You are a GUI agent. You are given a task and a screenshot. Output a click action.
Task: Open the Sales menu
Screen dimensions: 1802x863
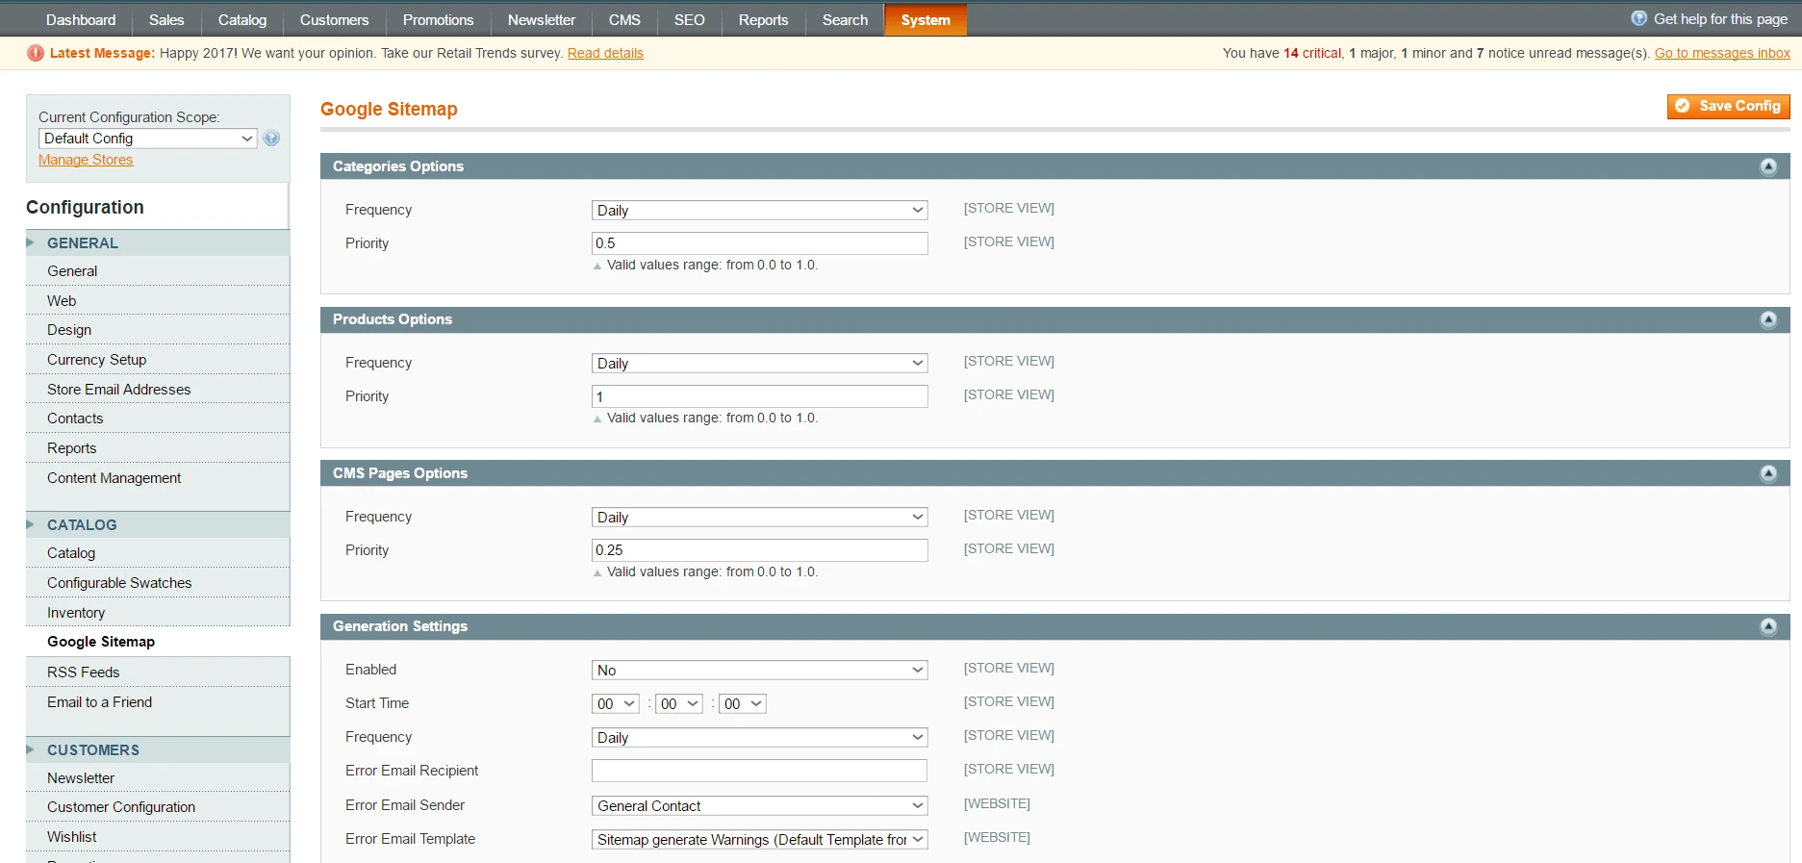166,20
